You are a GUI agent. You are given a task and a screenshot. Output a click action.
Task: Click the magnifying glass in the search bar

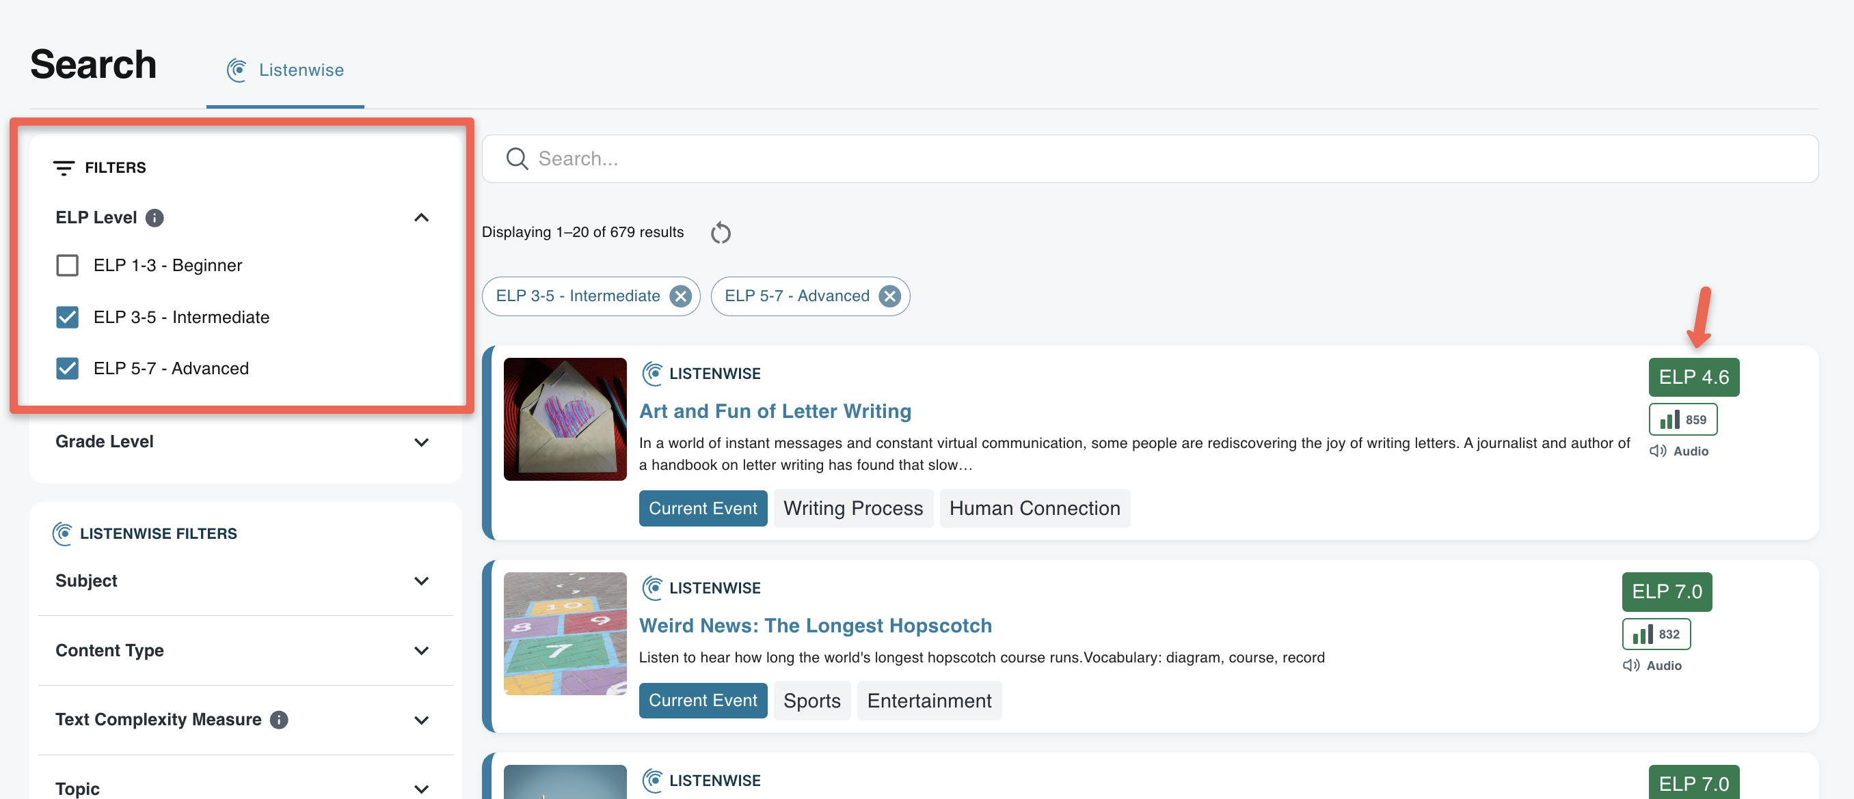517,158
